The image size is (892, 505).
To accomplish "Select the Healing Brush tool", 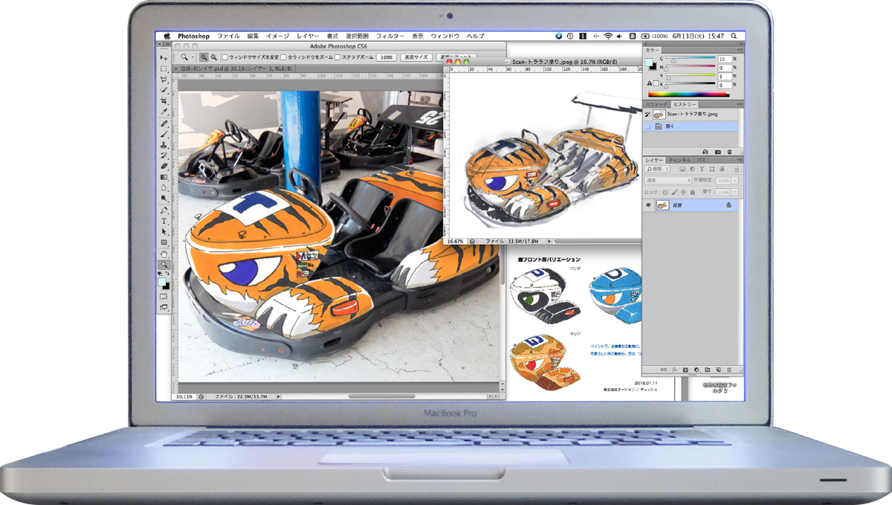I will coord(164,123).
